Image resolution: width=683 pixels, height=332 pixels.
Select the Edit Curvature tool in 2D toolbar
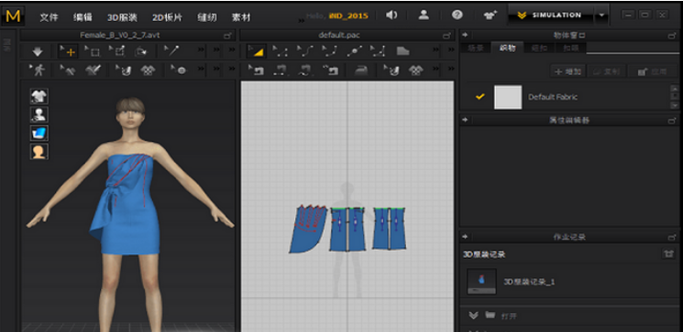click(305, 52)
